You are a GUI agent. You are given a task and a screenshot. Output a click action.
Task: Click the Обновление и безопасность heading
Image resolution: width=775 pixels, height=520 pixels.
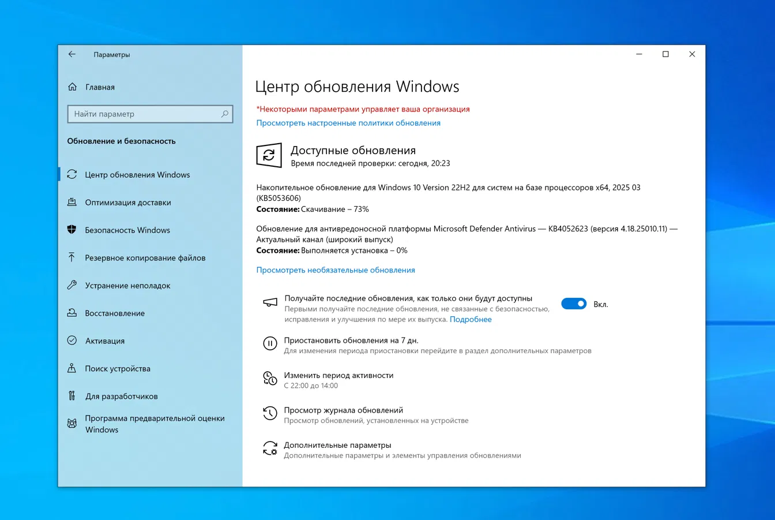point(121,141)
